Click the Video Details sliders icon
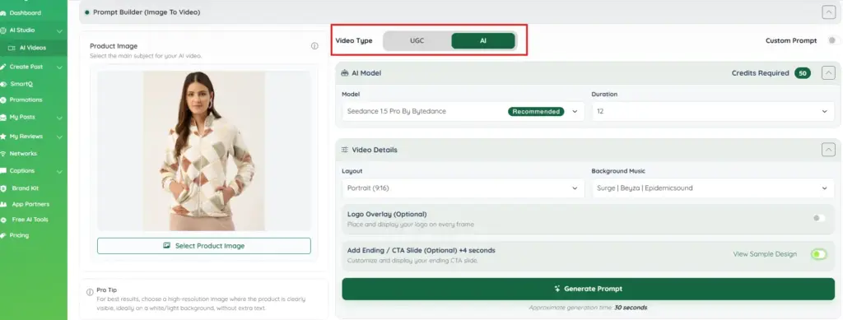This screenshot has width=843, height=320. click(345, 150)
